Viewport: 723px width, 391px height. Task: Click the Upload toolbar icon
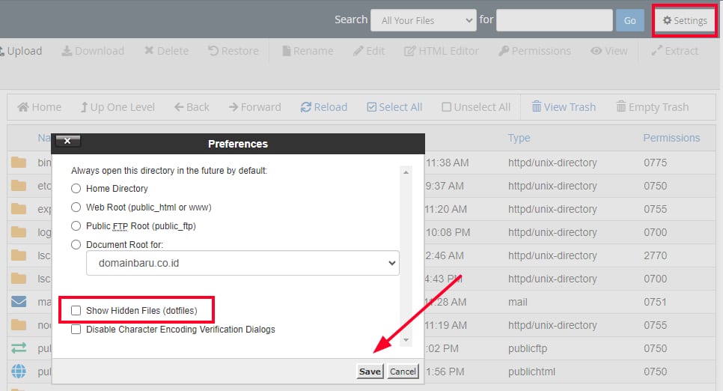(x=3, y=51)
